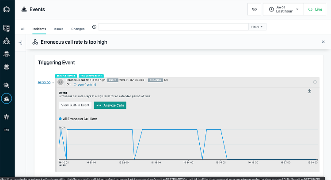
Task: Switch to the Issues tab
Action: coord(59,29)
